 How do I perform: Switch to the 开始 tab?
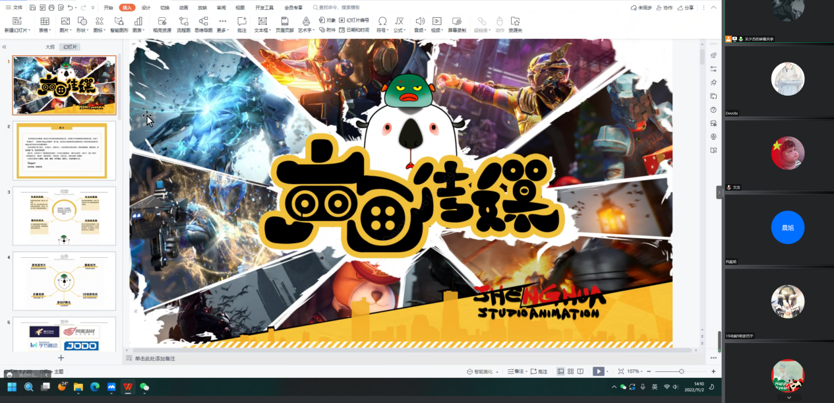tap(109, 7)
